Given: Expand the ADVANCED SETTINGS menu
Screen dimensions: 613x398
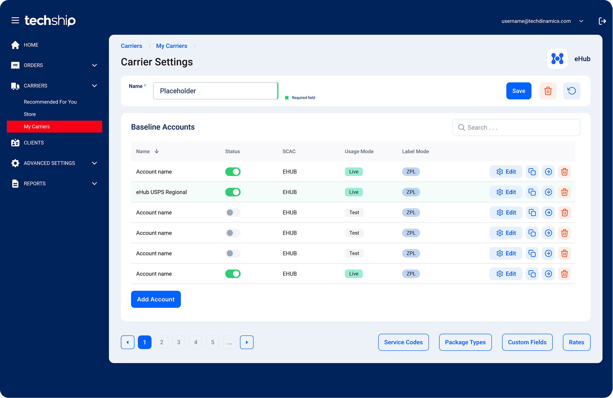Looking at the screenshot, I should (x=94, y=163).
